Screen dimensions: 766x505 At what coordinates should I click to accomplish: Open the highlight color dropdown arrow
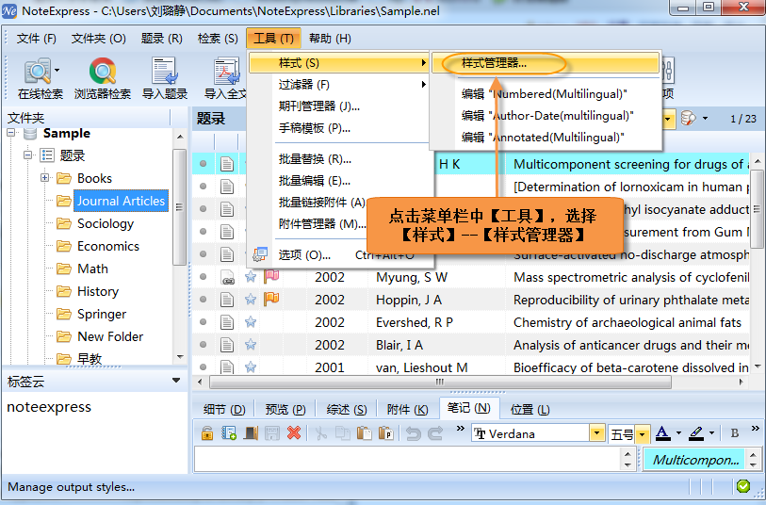pos(711,432)
